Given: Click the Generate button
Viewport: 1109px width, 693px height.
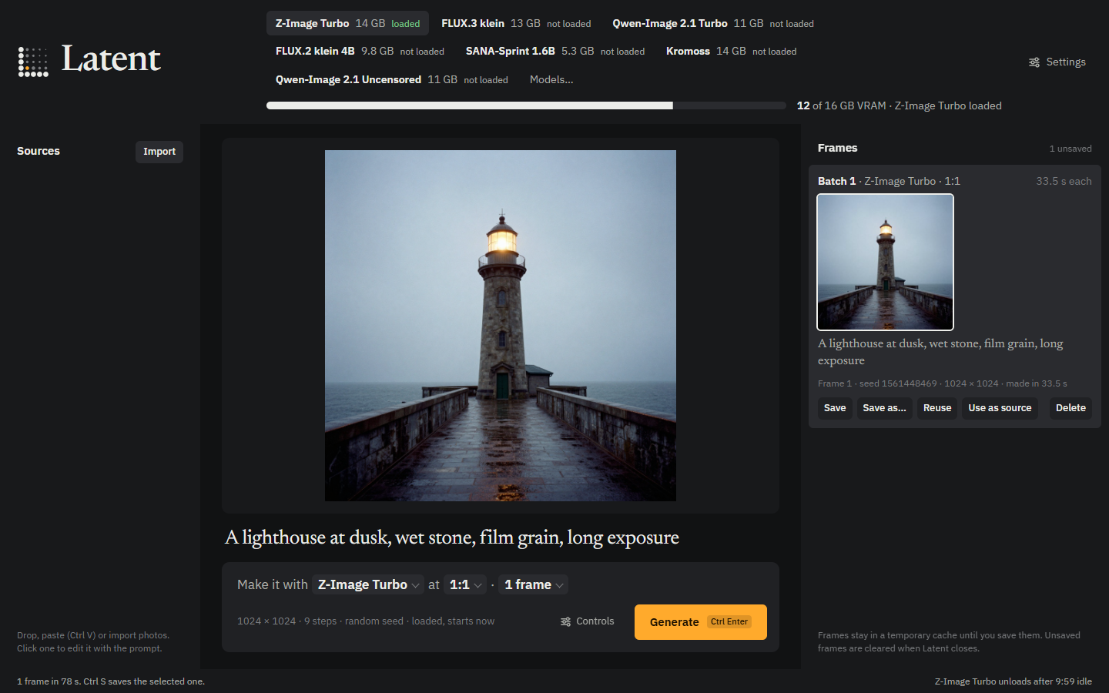Looking at the screenshot, I should (x=701, y=622).
